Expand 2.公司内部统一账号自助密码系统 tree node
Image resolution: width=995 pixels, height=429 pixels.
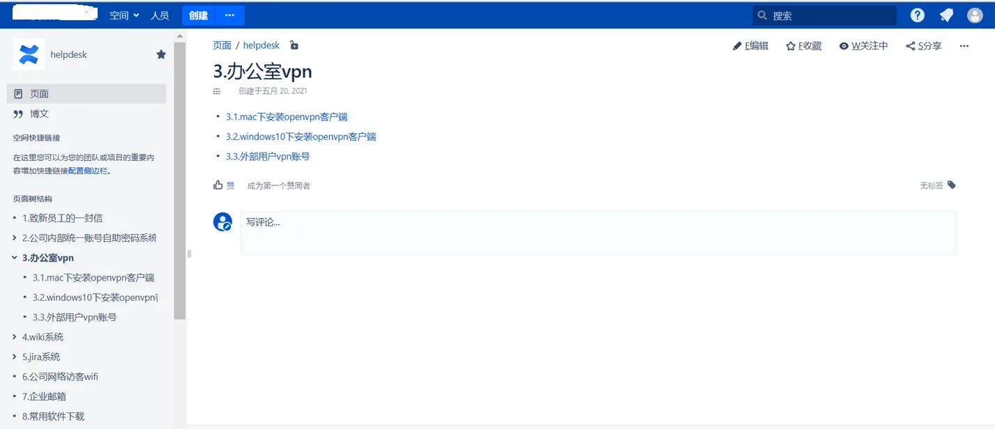(x=15, y=237)
